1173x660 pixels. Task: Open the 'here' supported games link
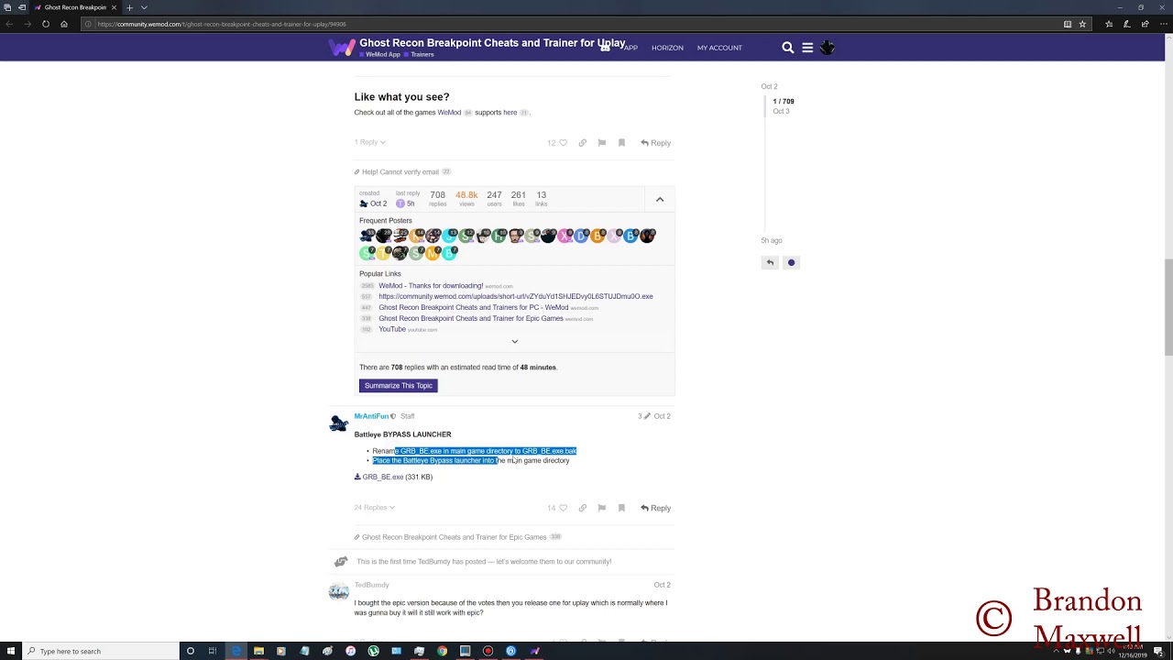coord(510,113)
